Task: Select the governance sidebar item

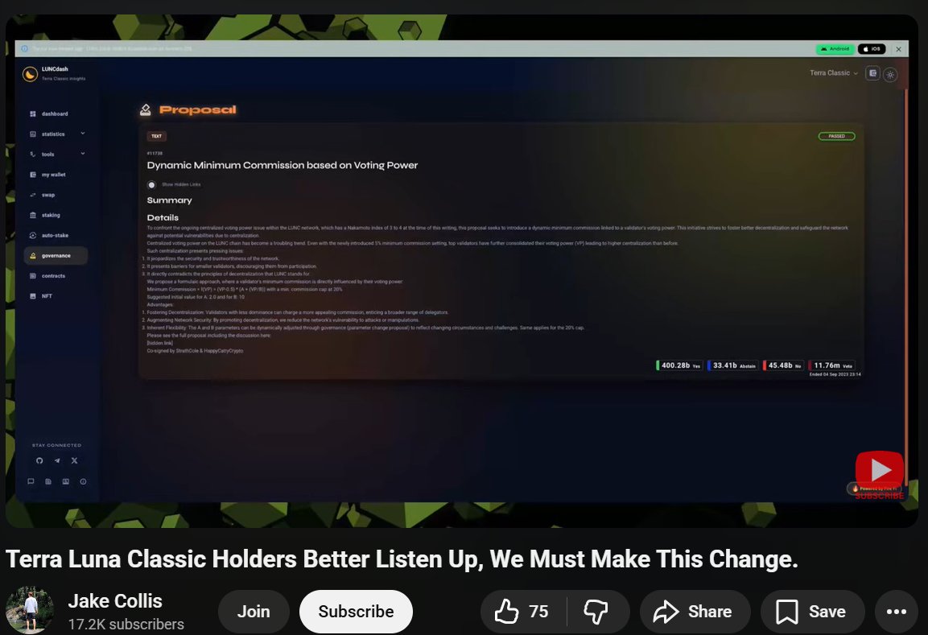Action: coord(56,256)
